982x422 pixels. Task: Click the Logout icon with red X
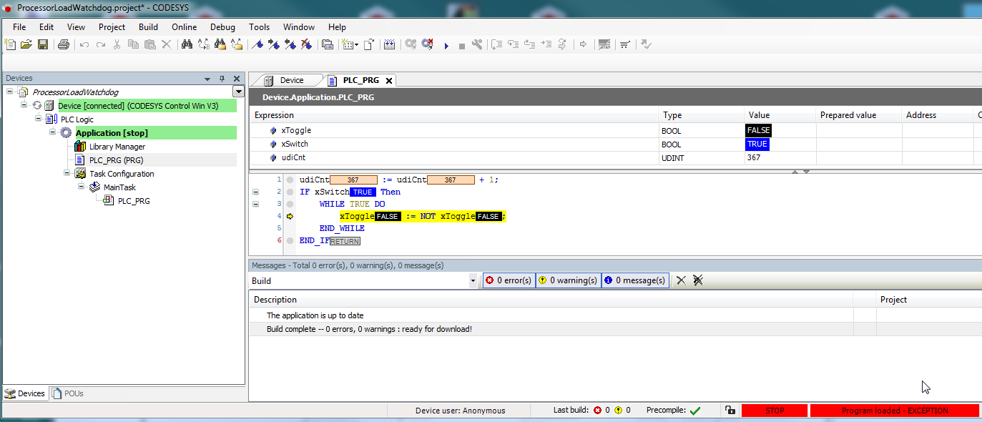tap(428, 44)
